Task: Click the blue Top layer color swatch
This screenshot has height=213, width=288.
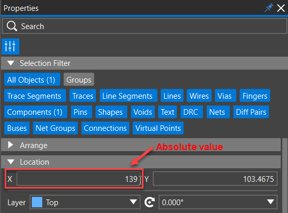Action: pyautogui.click(x=37, y=202)
